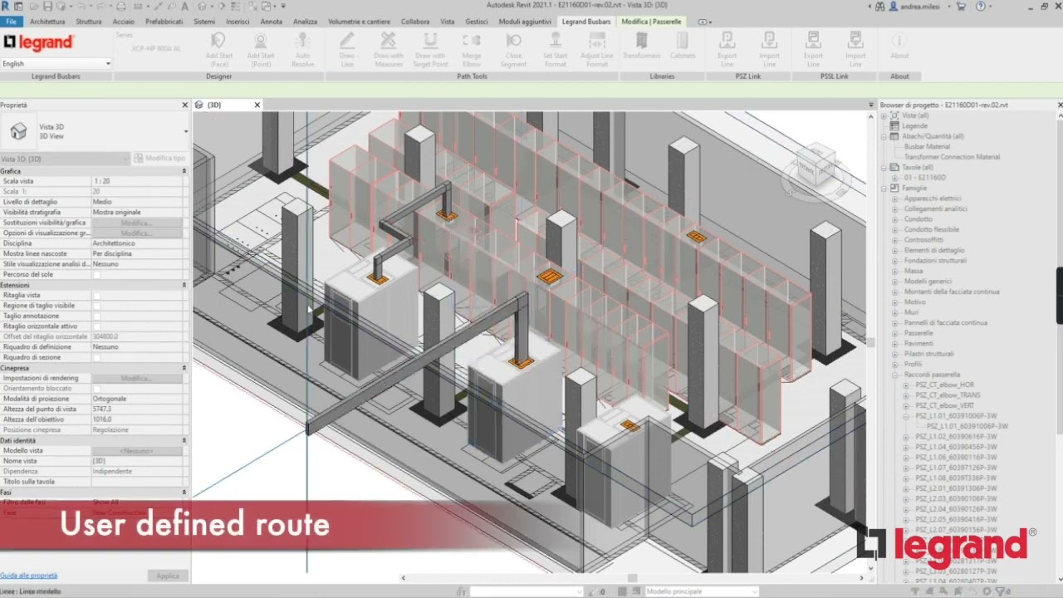The image size is (1063, 598).
Task: Switch to the Sistemi ribbon tab
Action: [x=204, y=22]
